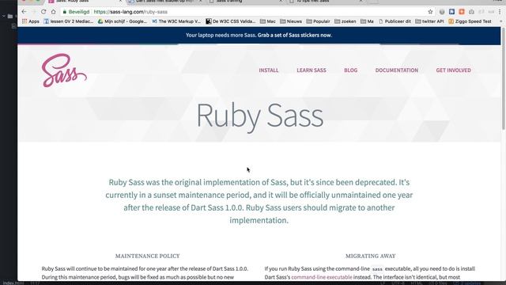Open the Publiceer dit bookmark
The height and width of the screenshot is (285, 506).
click(395, 21)
